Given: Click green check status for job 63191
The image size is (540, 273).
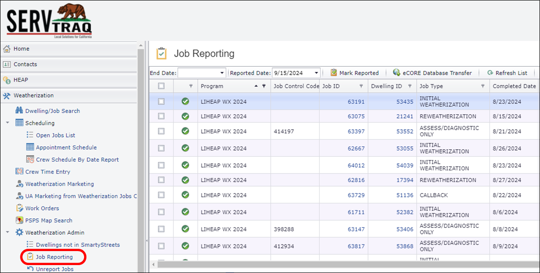Looking at the screenshot, I should pyautogui.click(x=185, y=102).
